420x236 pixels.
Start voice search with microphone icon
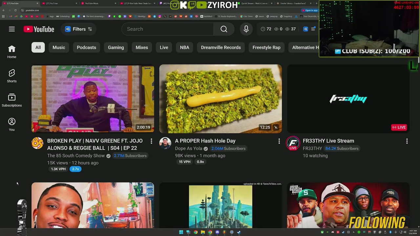coord(246,29)
